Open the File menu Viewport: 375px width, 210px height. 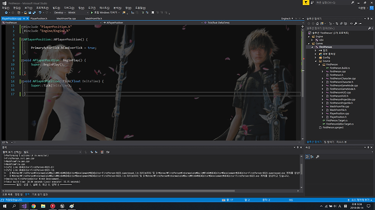(x=6, y=8)
